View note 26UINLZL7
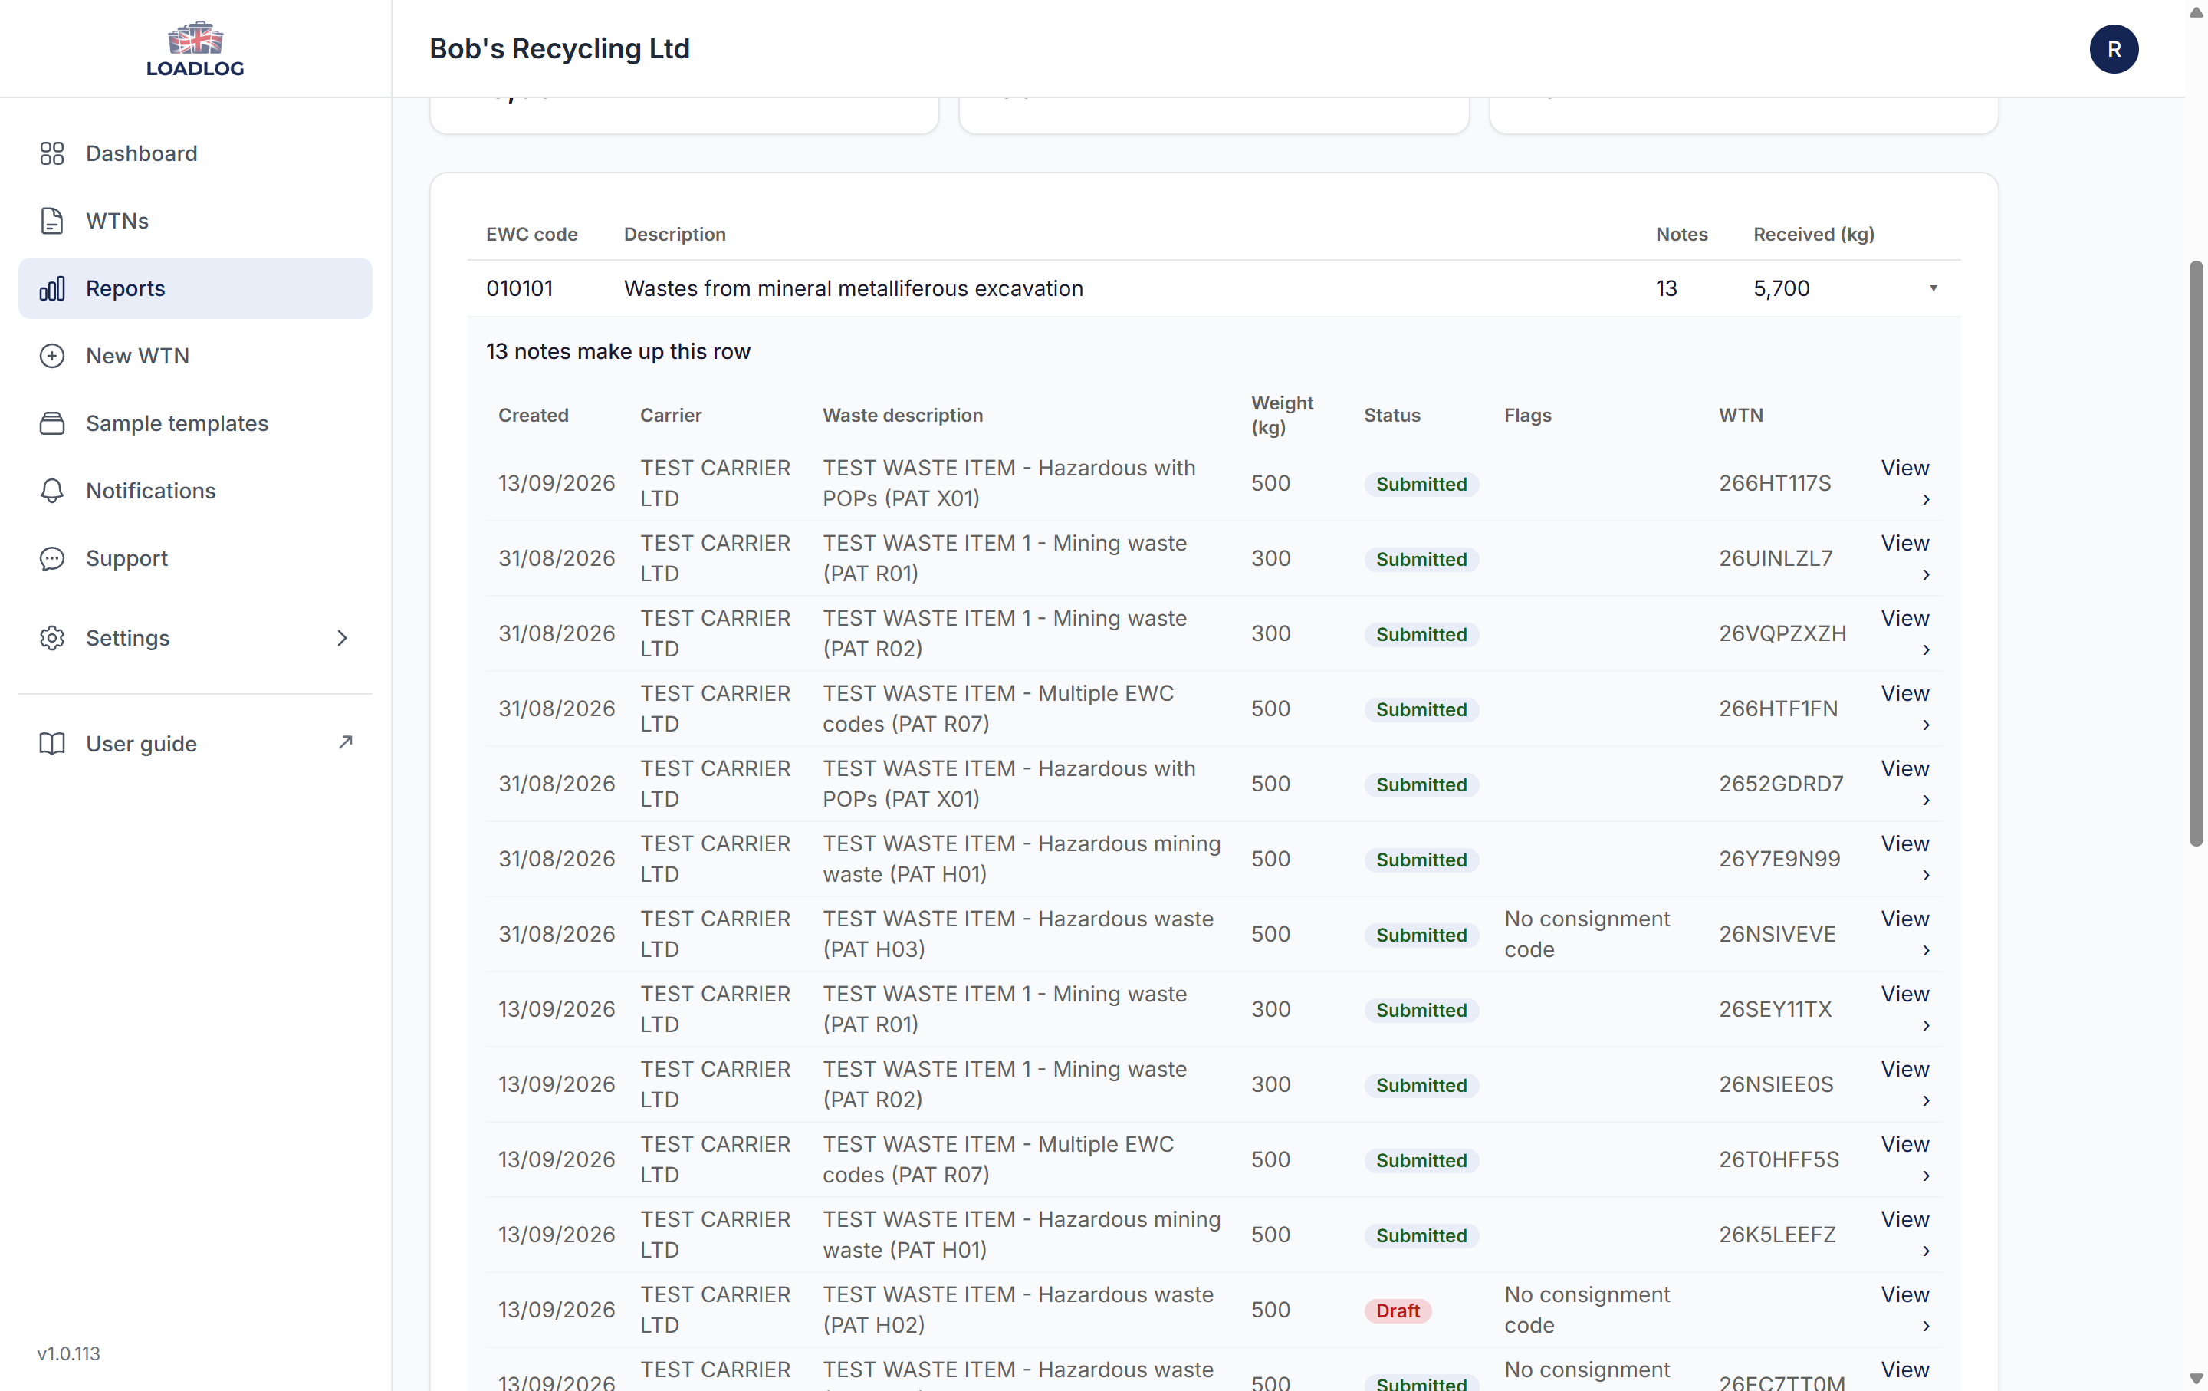 [x=1905, y=557]
